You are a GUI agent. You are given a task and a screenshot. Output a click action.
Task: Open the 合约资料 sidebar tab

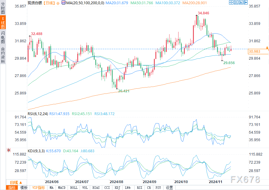(3, 55)
